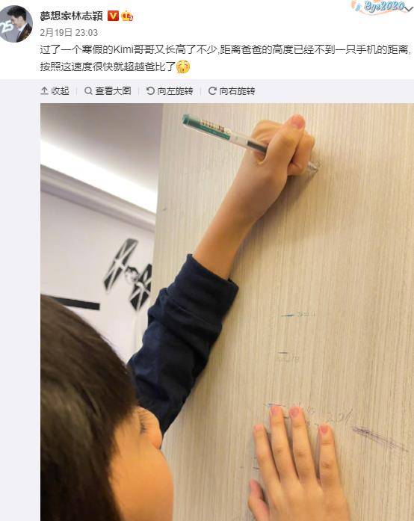Open the poster's profile avatar
Viewport: 414px width, 521px height.
click(16, 24)
